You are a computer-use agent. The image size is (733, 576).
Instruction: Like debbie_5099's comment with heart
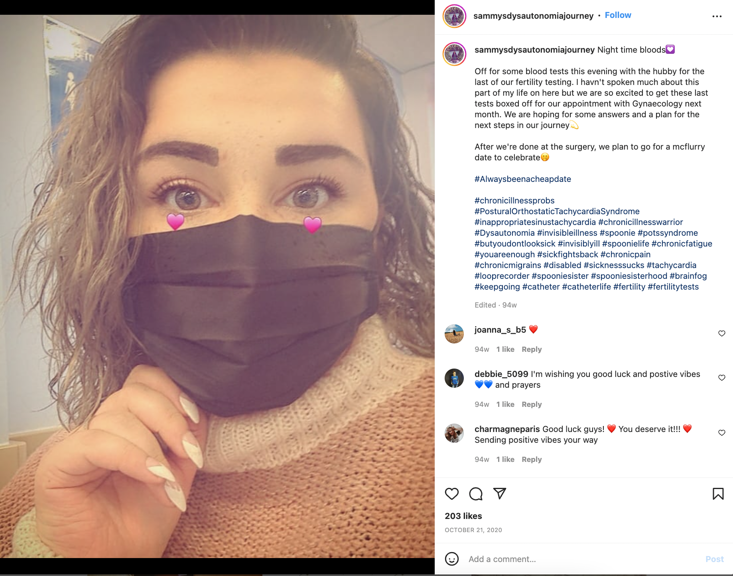[x=721, y=378]
